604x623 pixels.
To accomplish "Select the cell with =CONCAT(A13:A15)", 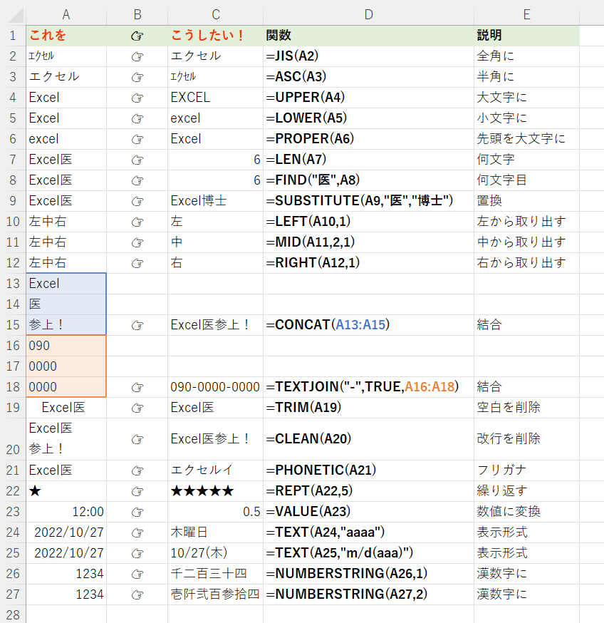I will pos(368,325).
